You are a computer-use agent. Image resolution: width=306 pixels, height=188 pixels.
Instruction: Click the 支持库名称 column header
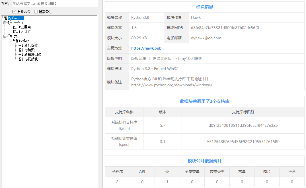pos(124,112)
